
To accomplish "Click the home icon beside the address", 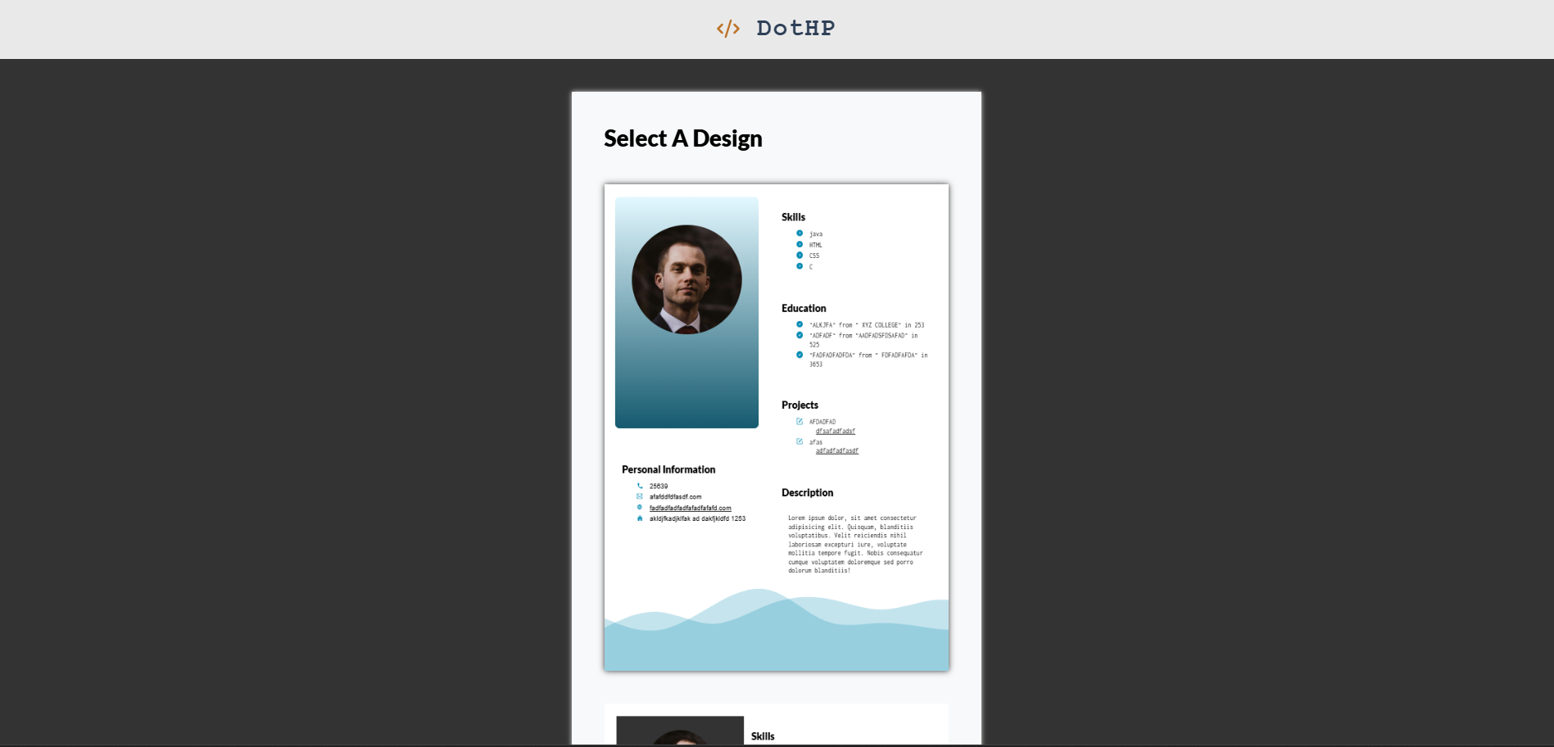I will pos(640,518).
